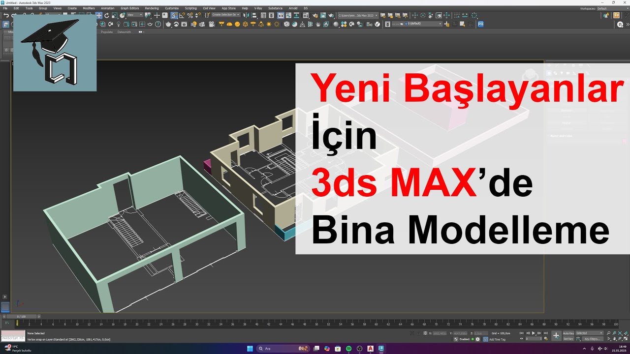
Task: Click the Go to Start playback button
Action: (x=522, y=333)
